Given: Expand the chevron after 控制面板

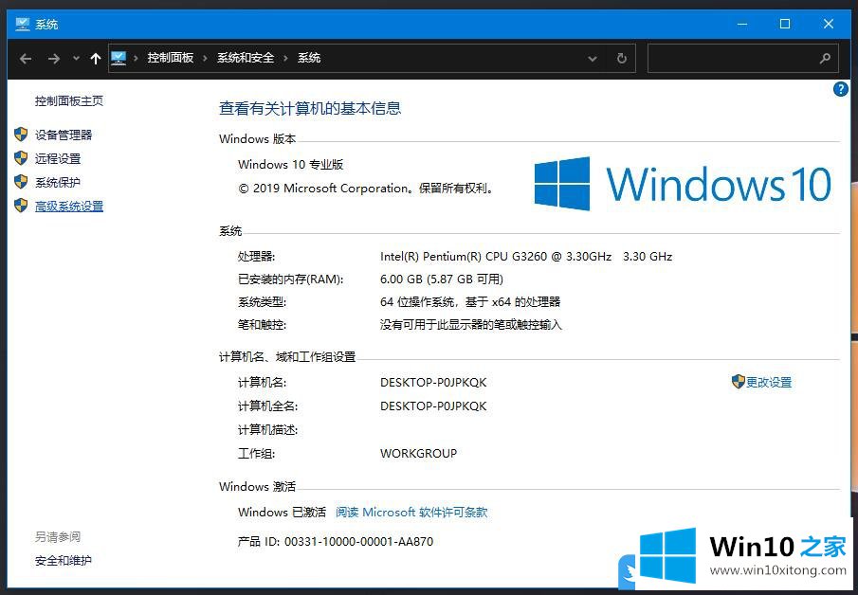Looking at the screenshot, I should [x=205, y=59].
